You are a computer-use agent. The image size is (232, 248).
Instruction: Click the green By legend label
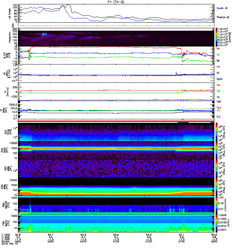coord(218,55)
